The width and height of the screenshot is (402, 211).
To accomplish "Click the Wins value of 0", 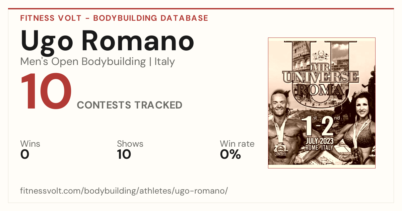I will coord(25,154).
